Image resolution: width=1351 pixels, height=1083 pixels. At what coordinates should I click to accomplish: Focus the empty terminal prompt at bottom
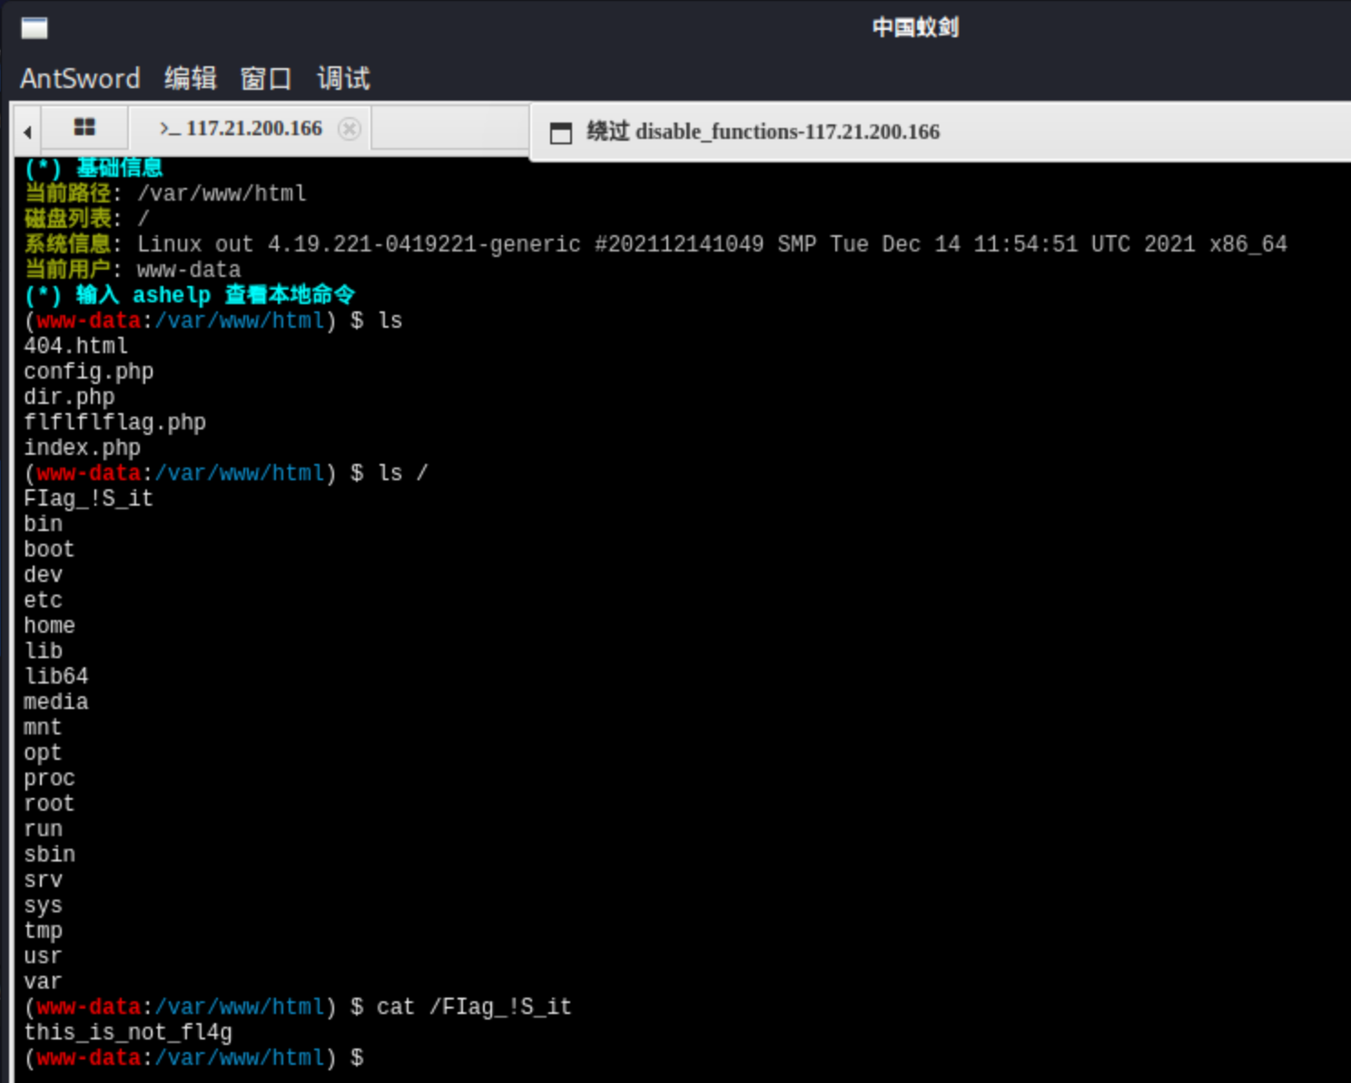(194, 1058)
